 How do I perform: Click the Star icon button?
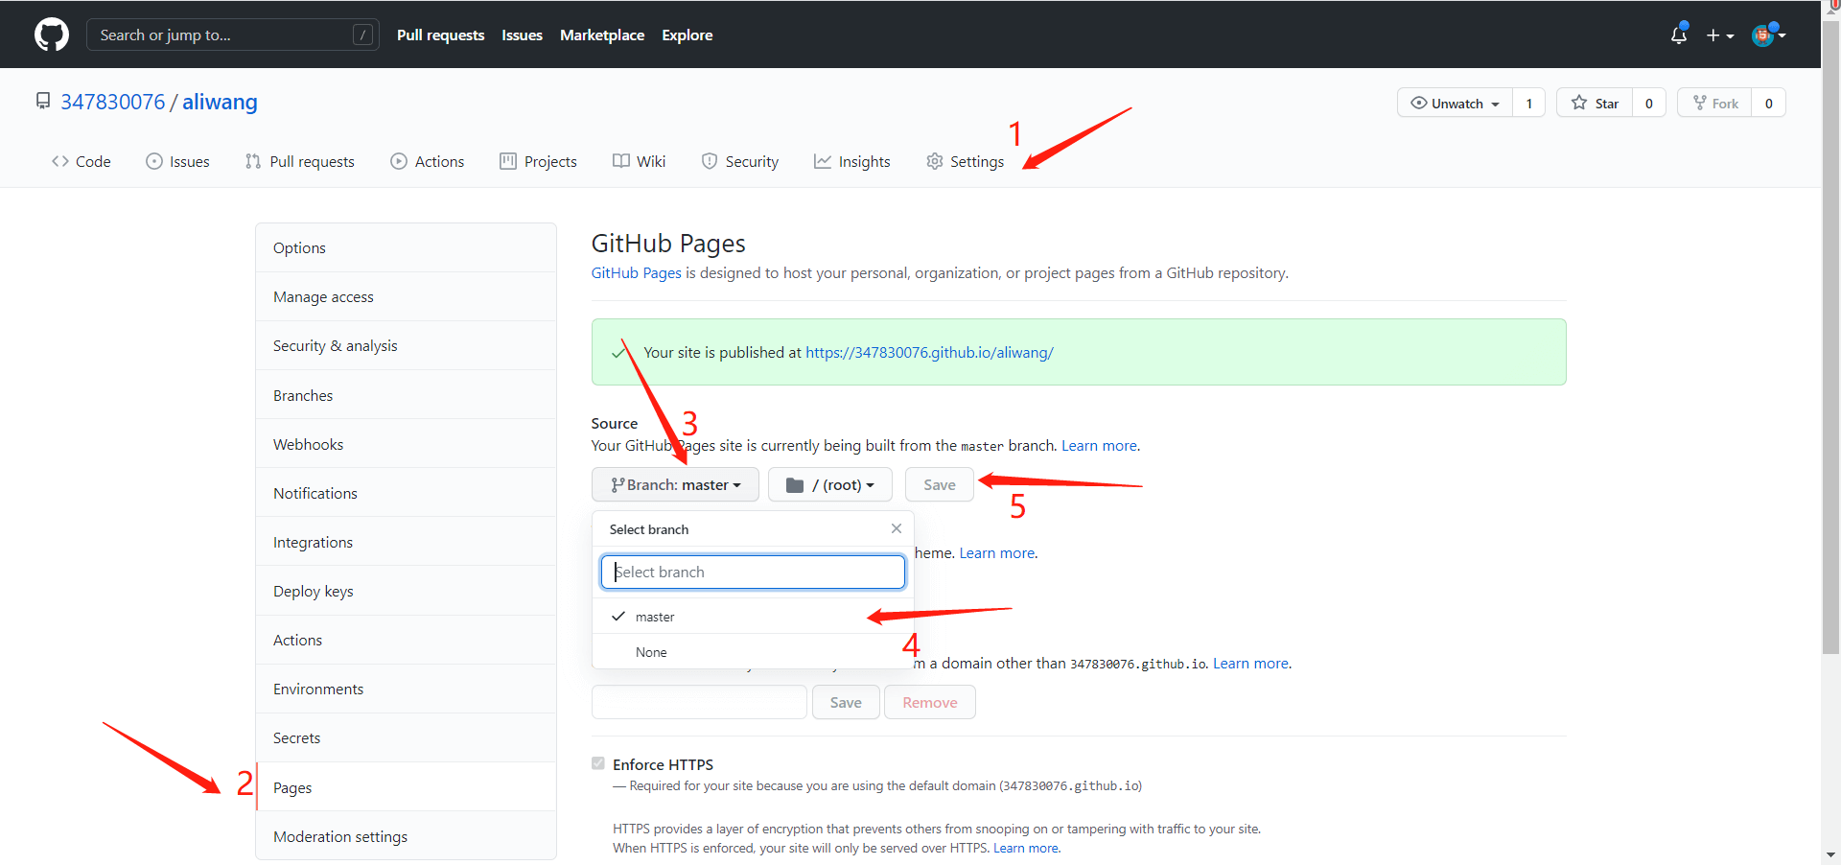pos(1595,103)
